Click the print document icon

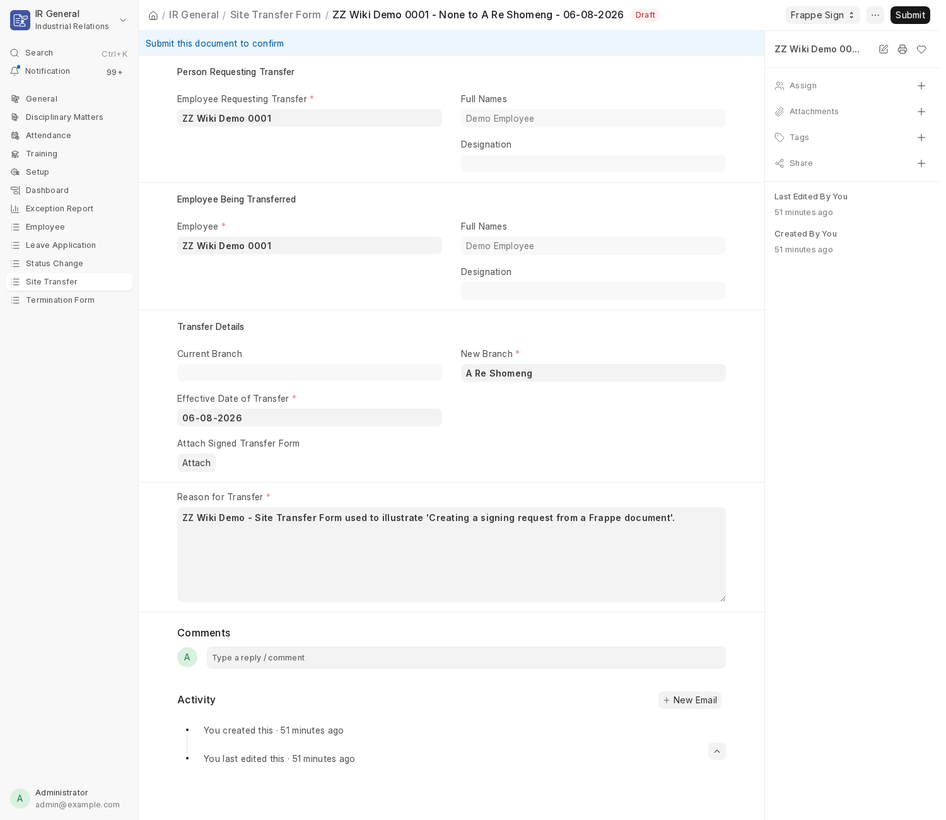(x=902, y=49)
